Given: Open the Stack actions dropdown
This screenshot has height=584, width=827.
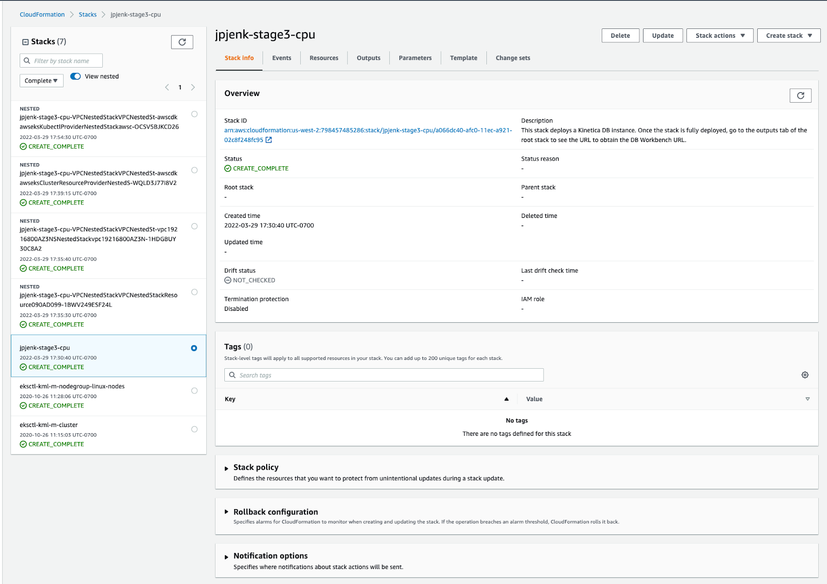Looking at the screenshot, I should [719, 35].
